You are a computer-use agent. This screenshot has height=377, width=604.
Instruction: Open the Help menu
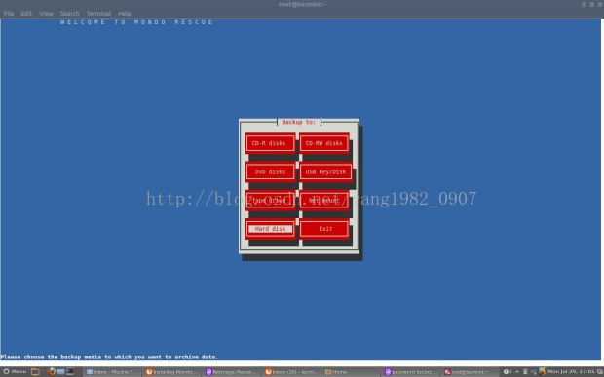125,13
